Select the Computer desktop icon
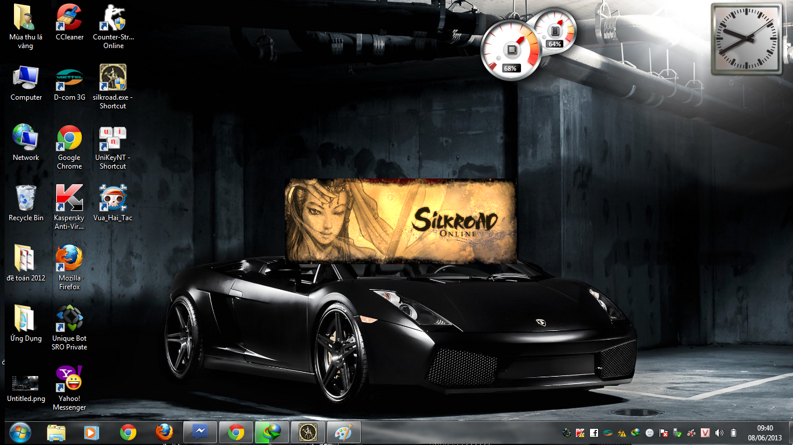 click(26, 82)
